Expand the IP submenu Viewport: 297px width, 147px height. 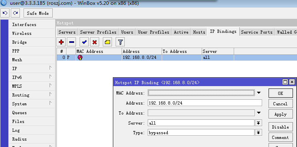[x=32, y=68]
